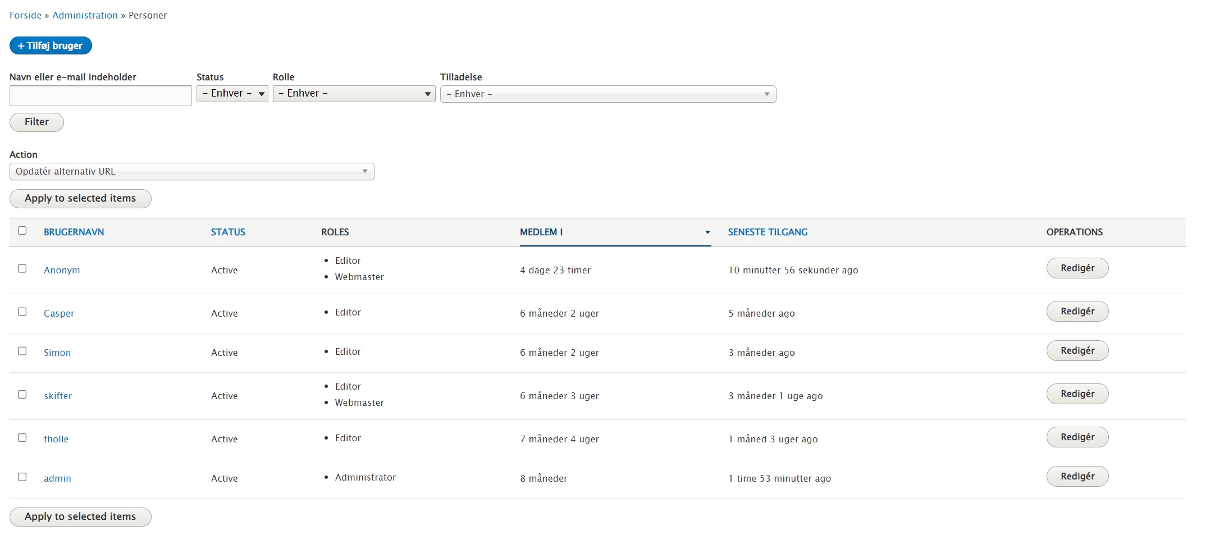
Task: Click Redigér for user skifter
Action: click(1077, 394)
